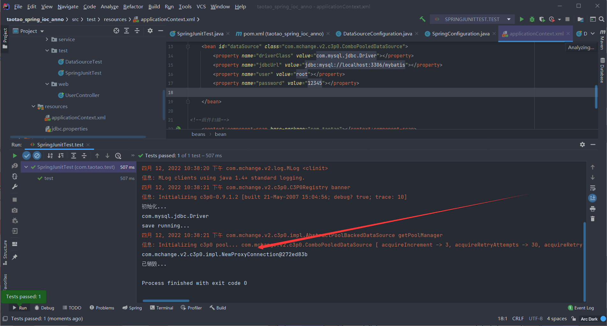607x326 pixels.
Task: Click the Project panel horizontal scrollbar
Action: (78, 137)
